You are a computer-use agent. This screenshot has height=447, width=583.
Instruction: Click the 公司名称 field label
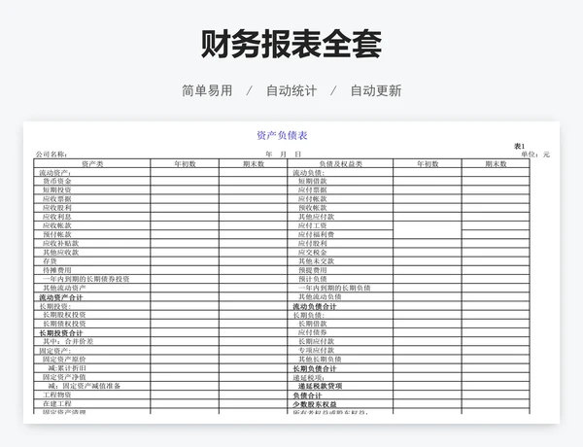pyautogui.click(x=51, y=155)
